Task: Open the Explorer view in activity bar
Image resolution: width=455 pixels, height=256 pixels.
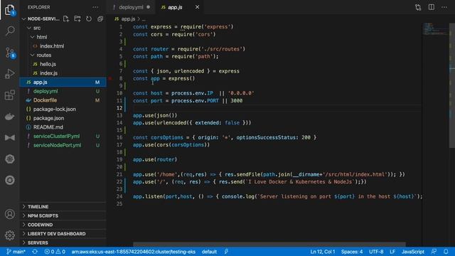Action: tap(10, 10)
